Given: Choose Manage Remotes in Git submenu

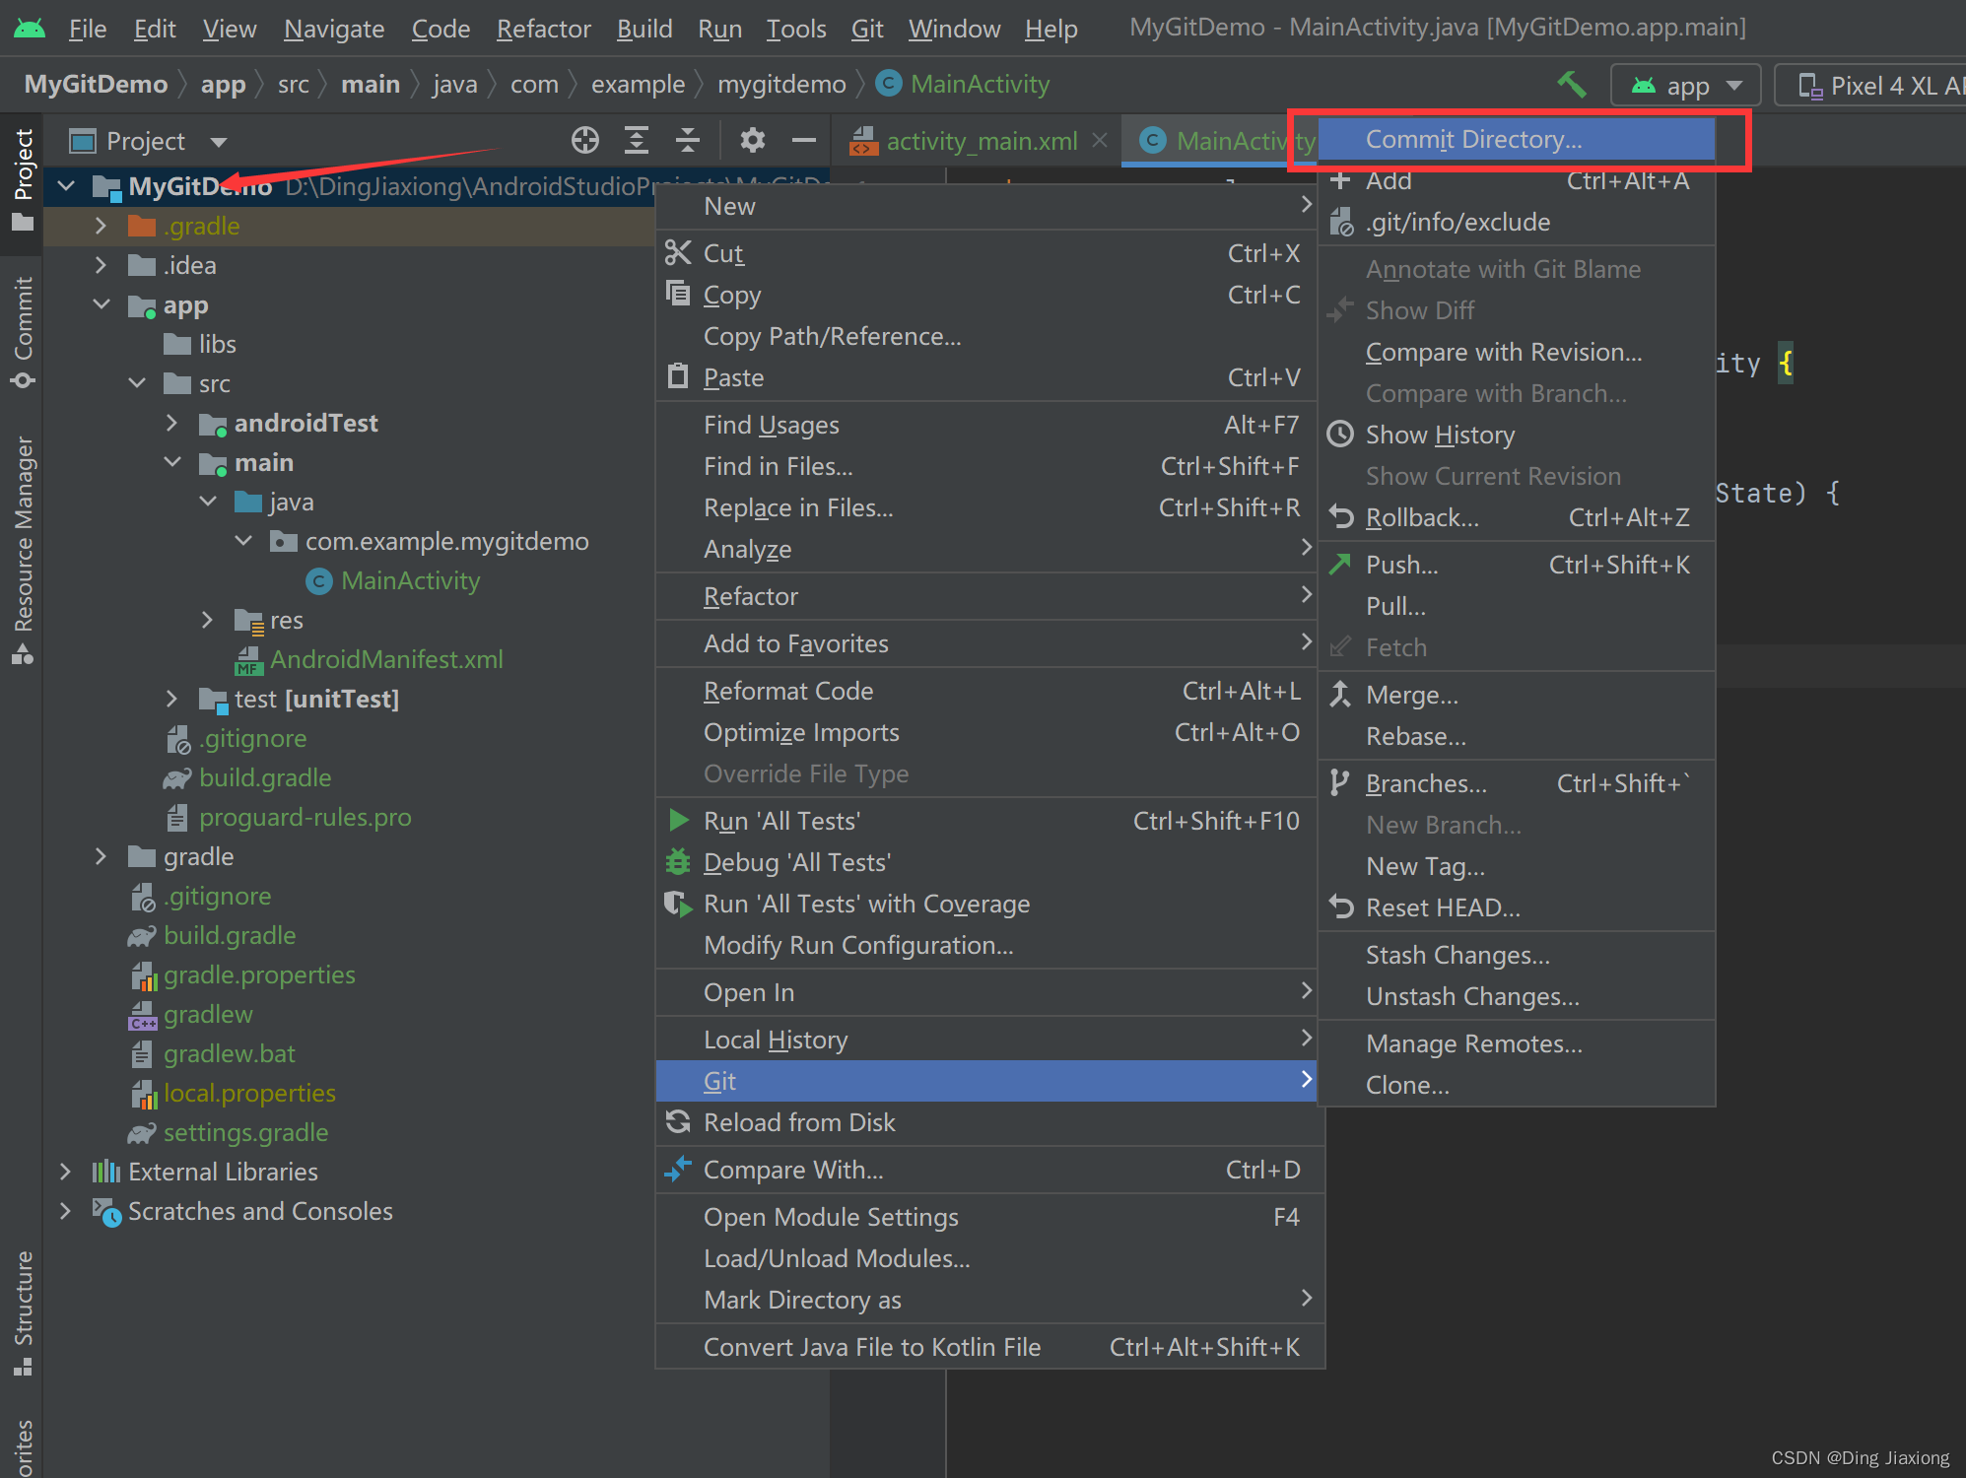Looking at the screenshot, I should tap(1517, 1043).
